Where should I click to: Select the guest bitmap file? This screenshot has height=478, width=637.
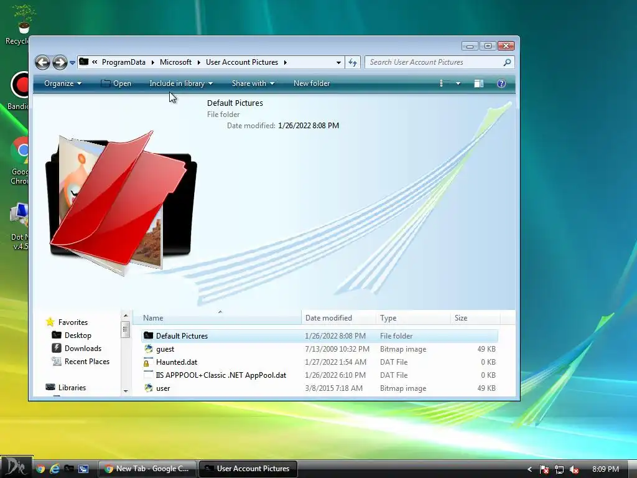320,349
